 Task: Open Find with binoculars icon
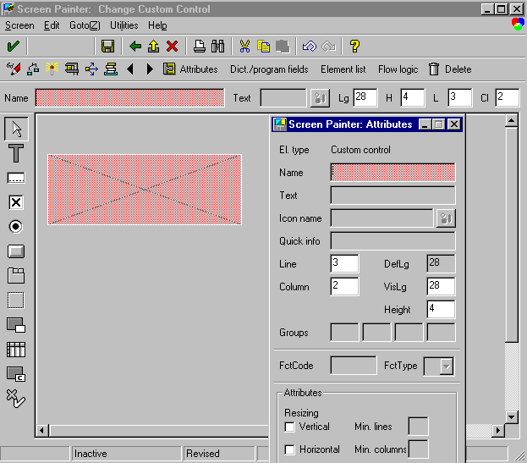click(x=217, y=46)
